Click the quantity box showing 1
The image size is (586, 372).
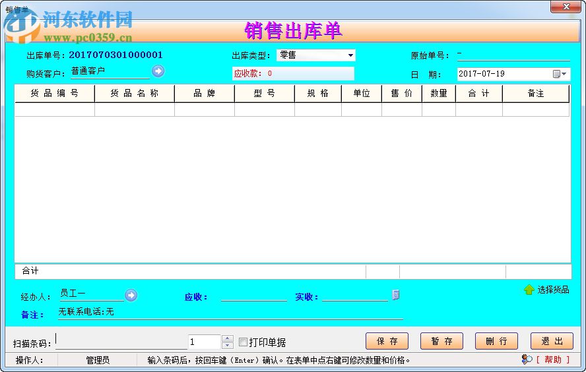click(x=205, y=342)
